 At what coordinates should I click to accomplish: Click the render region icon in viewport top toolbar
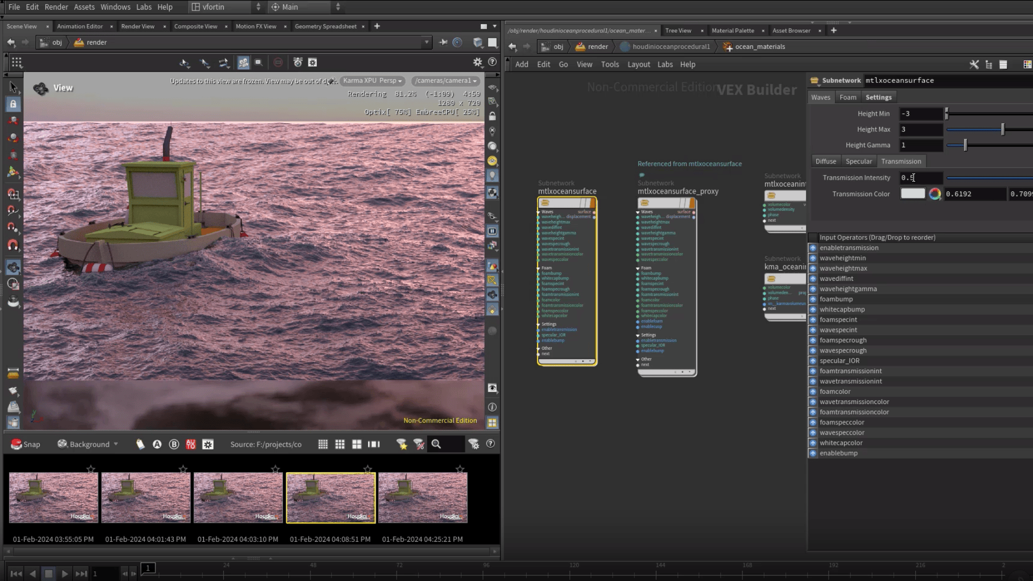[x=258, y=62]
